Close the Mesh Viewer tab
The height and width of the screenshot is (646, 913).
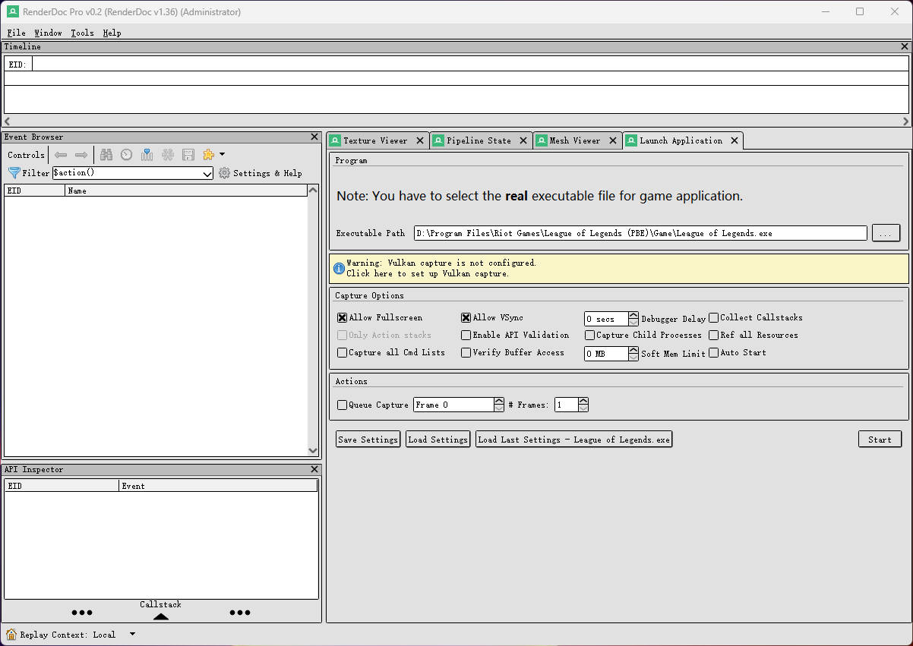pos(613,140)
